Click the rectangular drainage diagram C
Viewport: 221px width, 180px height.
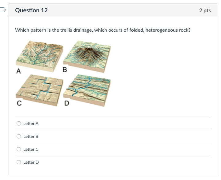point(39,88)
